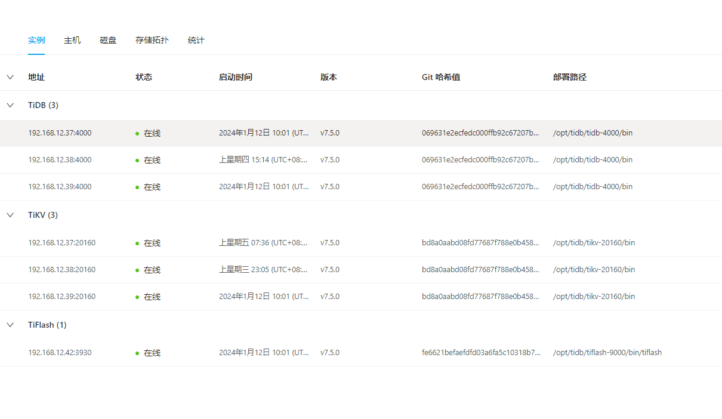
Task: Click deploy path of 192.168.12.39:20160
Action: 594,297
